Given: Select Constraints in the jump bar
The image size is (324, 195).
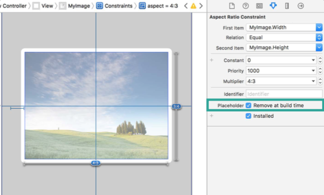Looking at the screenshot, I should pos(114,6).
